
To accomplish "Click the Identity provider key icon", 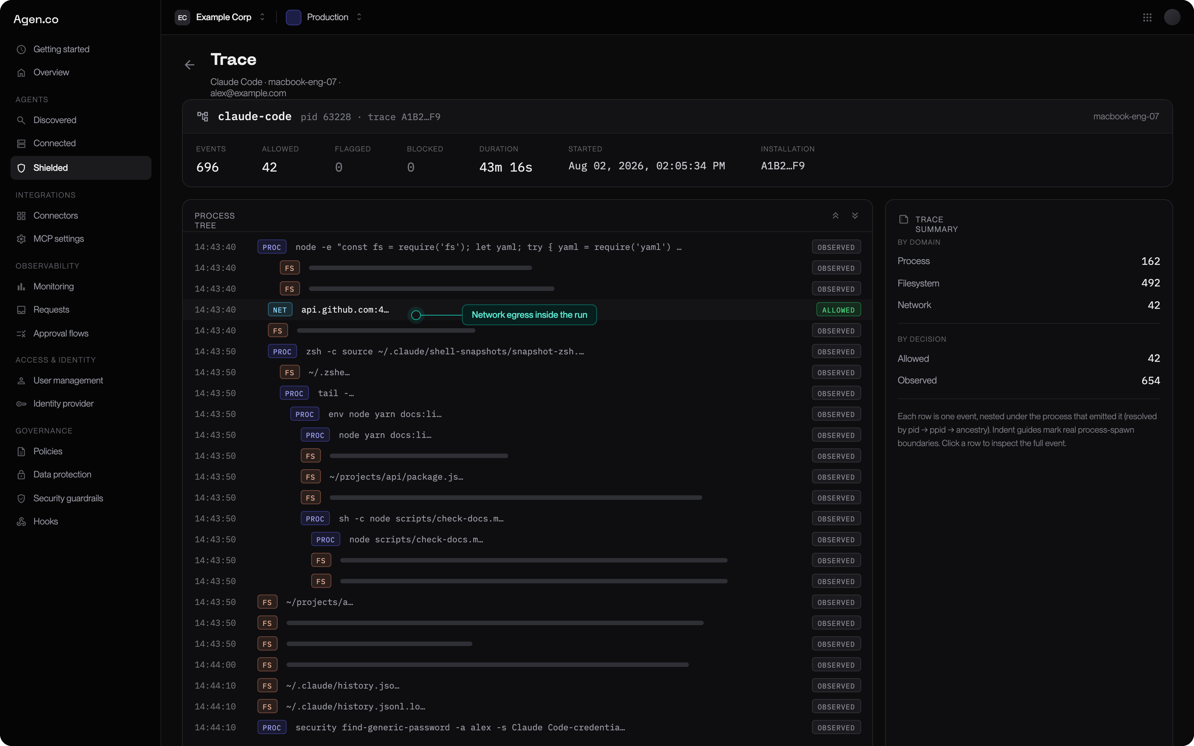I will pyautogui.click(x=21, y=404).
